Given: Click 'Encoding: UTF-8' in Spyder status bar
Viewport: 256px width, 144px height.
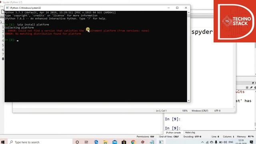Looking at the screenshot, I should [x=192, y=136].
